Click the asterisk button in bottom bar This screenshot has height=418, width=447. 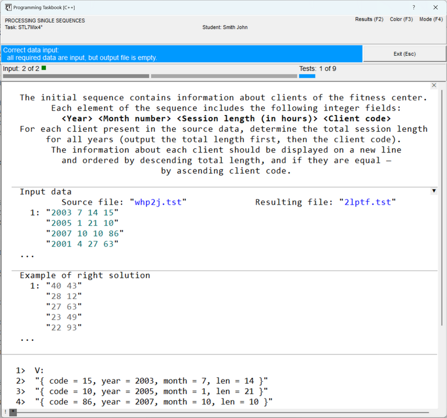click(13, 413)
